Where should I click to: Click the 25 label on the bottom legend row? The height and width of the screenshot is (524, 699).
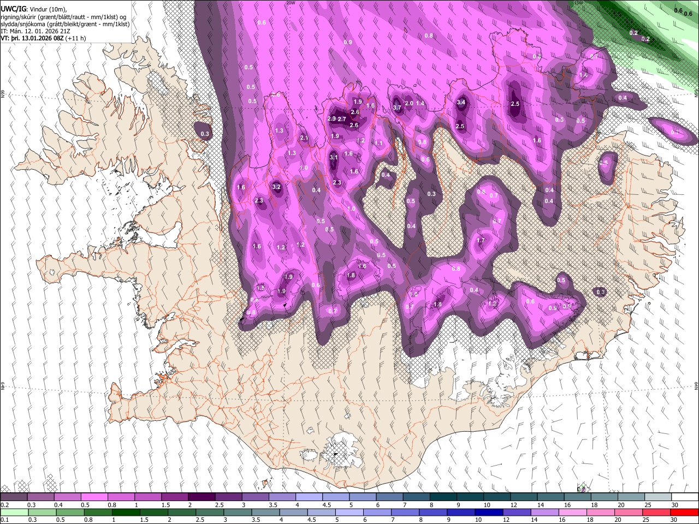pyautogui.click(x=647, y=520)
